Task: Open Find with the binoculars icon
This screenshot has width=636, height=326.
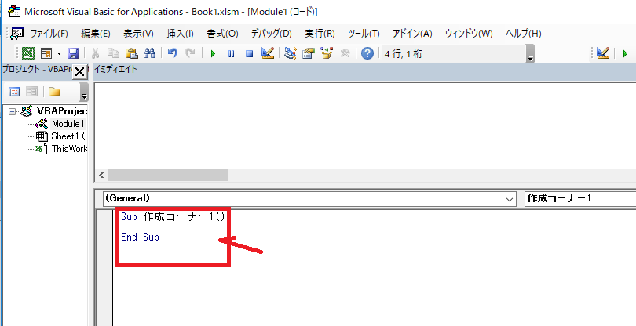Action: (149, 53)
